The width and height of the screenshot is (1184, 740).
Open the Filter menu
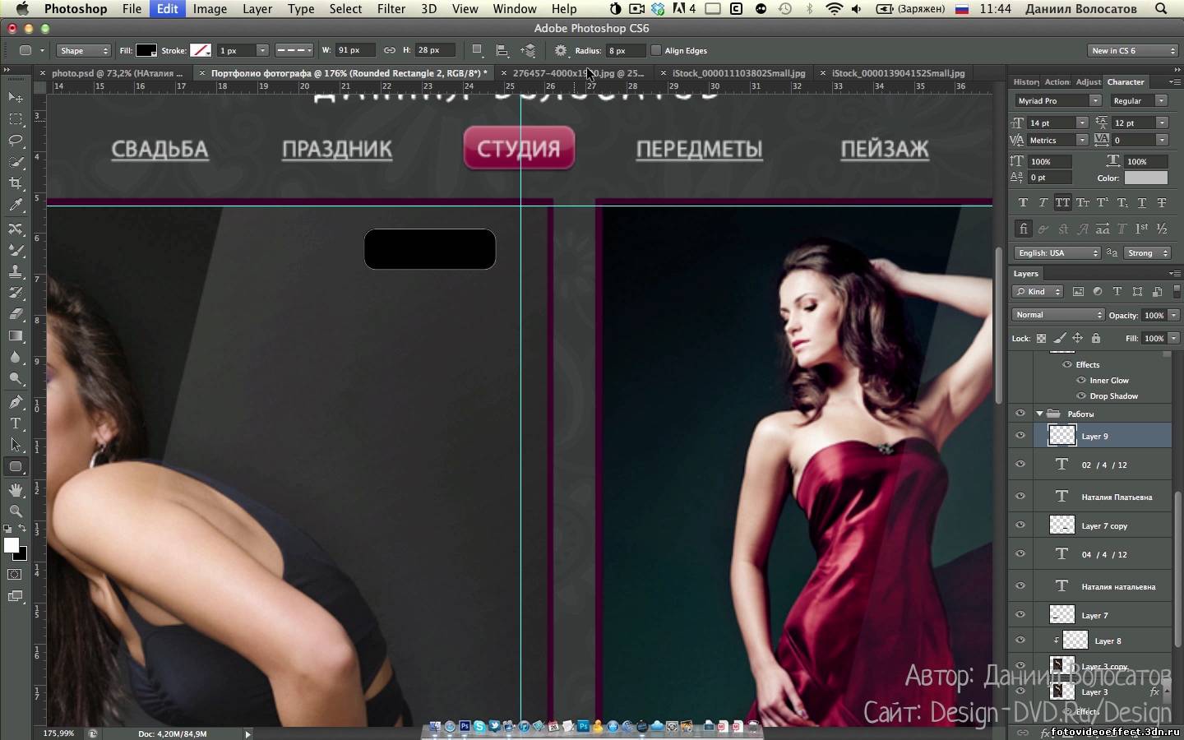pos(391,9)
